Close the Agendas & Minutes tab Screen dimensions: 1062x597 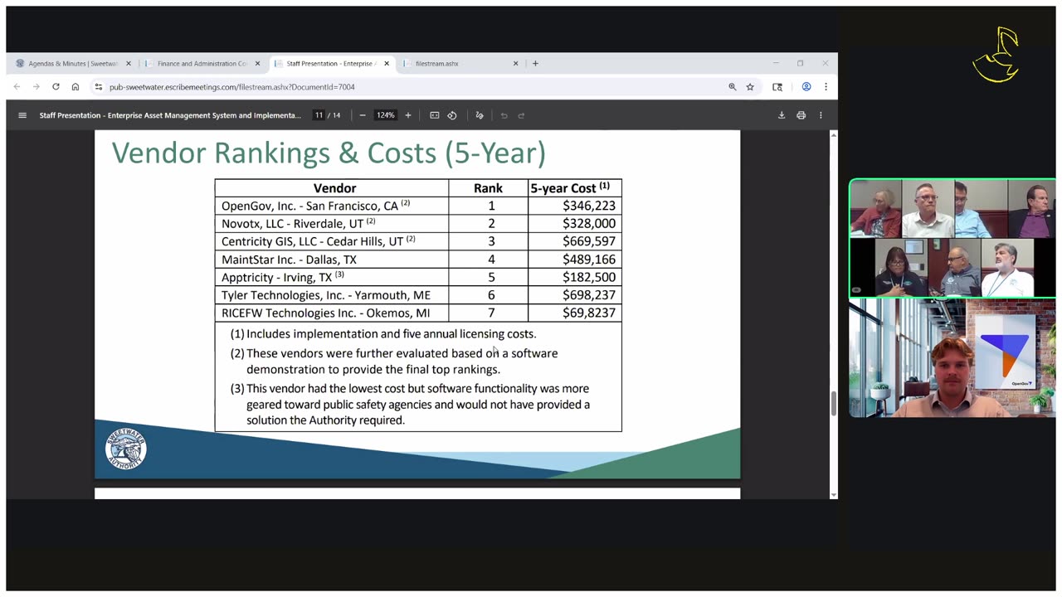point(129,63)
